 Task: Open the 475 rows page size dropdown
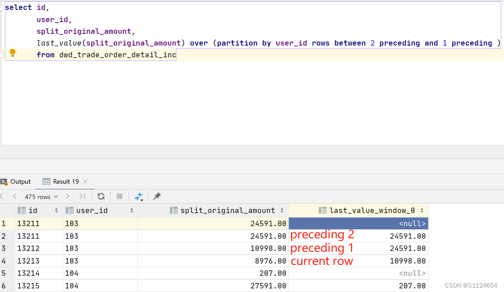point(42,197)
